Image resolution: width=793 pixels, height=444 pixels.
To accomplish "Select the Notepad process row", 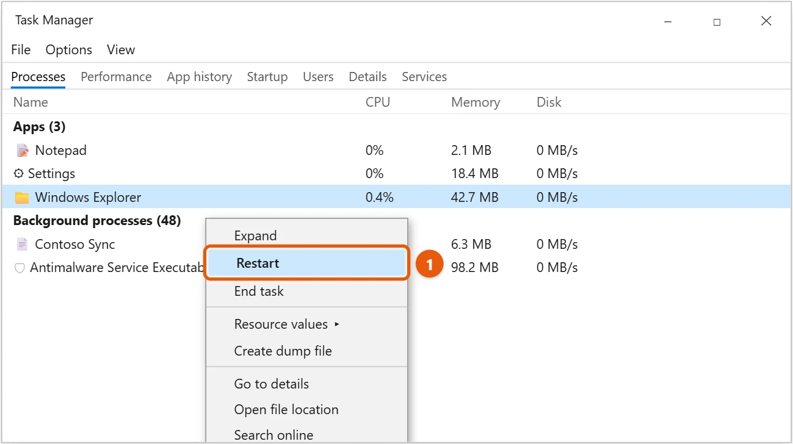I will click(x=397, y=150).
